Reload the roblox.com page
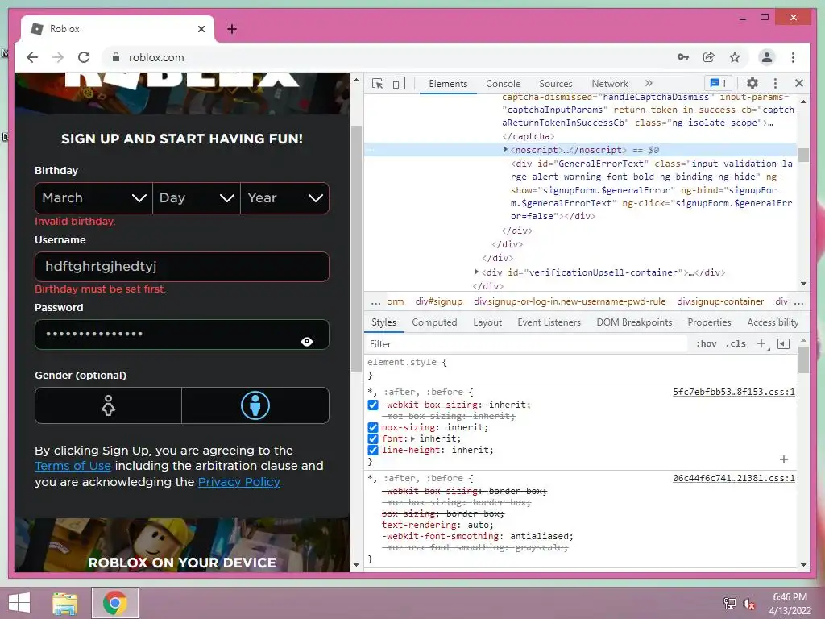 [84, 57]
